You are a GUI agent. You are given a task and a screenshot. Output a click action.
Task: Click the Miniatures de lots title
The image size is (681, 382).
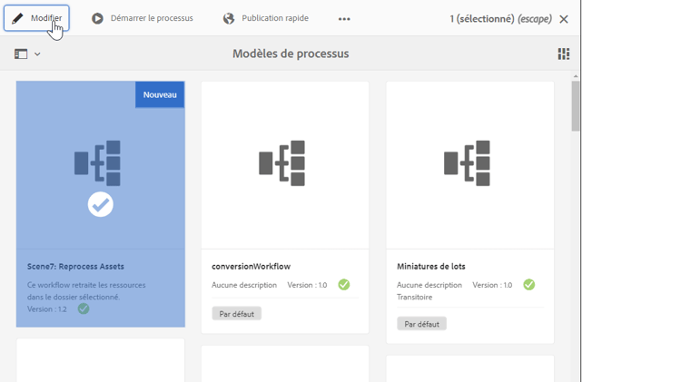430,266
